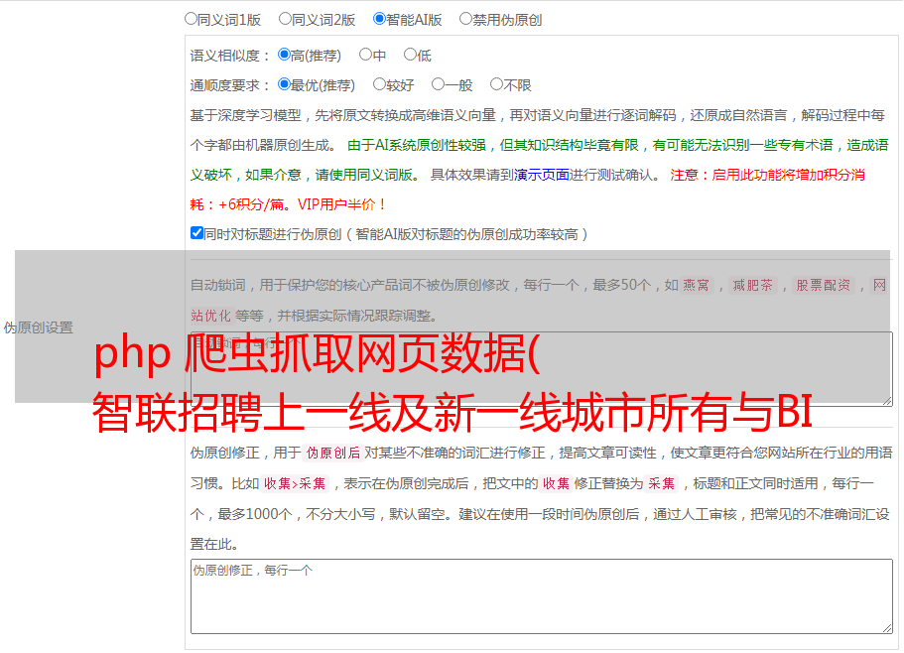Viewport: 904px width, 653px height.
Task: Select the 同义词2版 radio option
Action: (x=285, y=19)
